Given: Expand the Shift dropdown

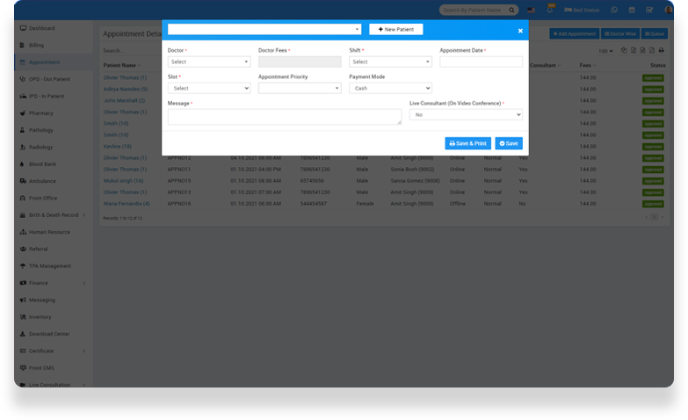Looking at the screenshot, I should [x=390, y=62].
